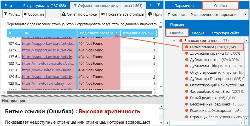Open the dropdown triangle beside Расширенное копирование
The width and height of the screenshot is (250, 126).
pyautogui.click(x=246, y=14)
